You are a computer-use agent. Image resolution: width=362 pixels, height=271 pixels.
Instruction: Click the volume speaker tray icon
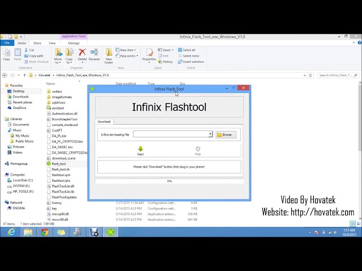point(335,233)
